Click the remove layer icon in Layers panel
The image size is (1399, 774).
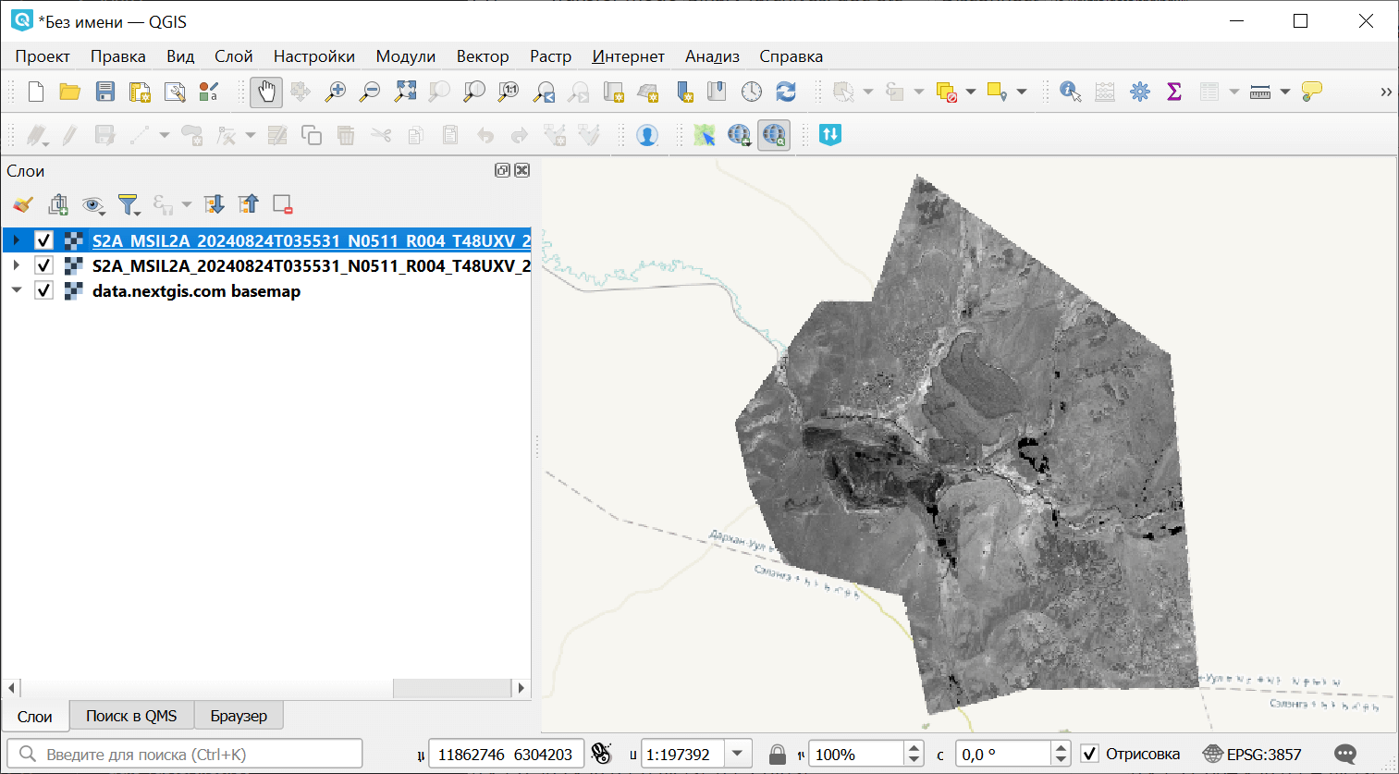point(283,204)
